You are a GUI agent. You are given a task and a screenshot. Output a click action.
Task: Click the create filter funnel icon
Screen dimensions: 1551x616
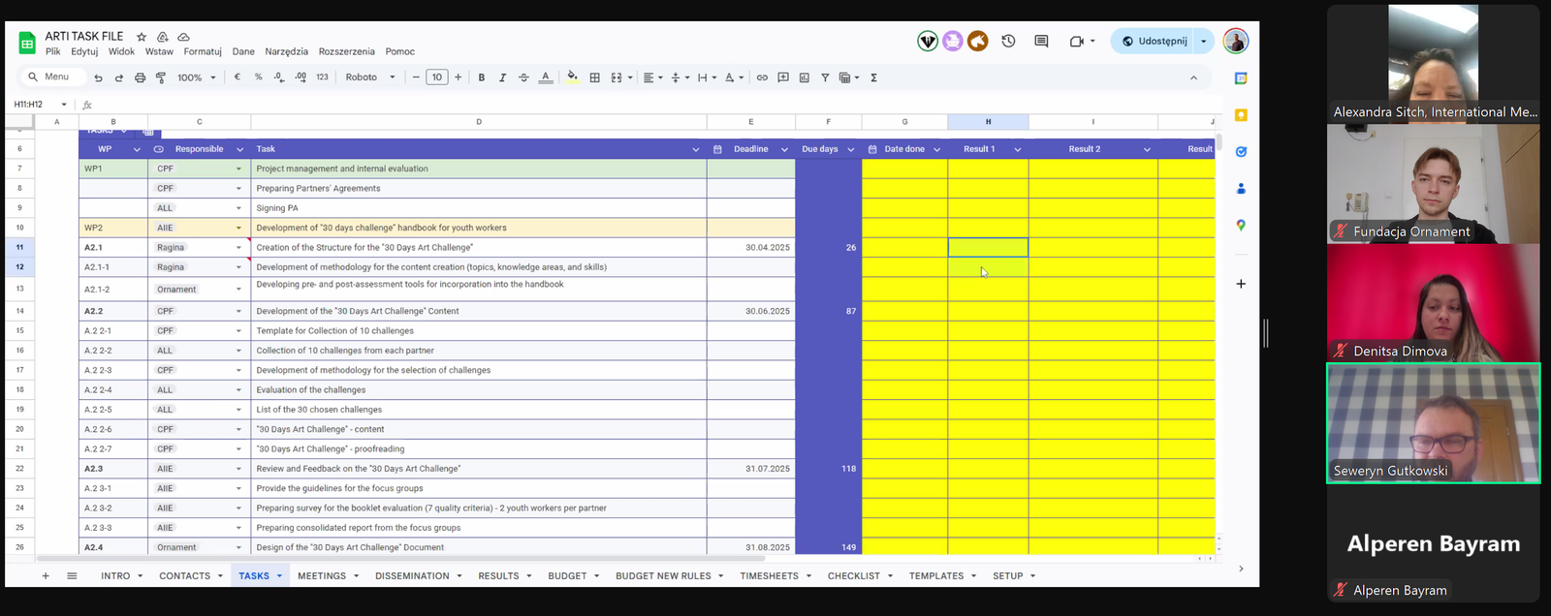825,77
